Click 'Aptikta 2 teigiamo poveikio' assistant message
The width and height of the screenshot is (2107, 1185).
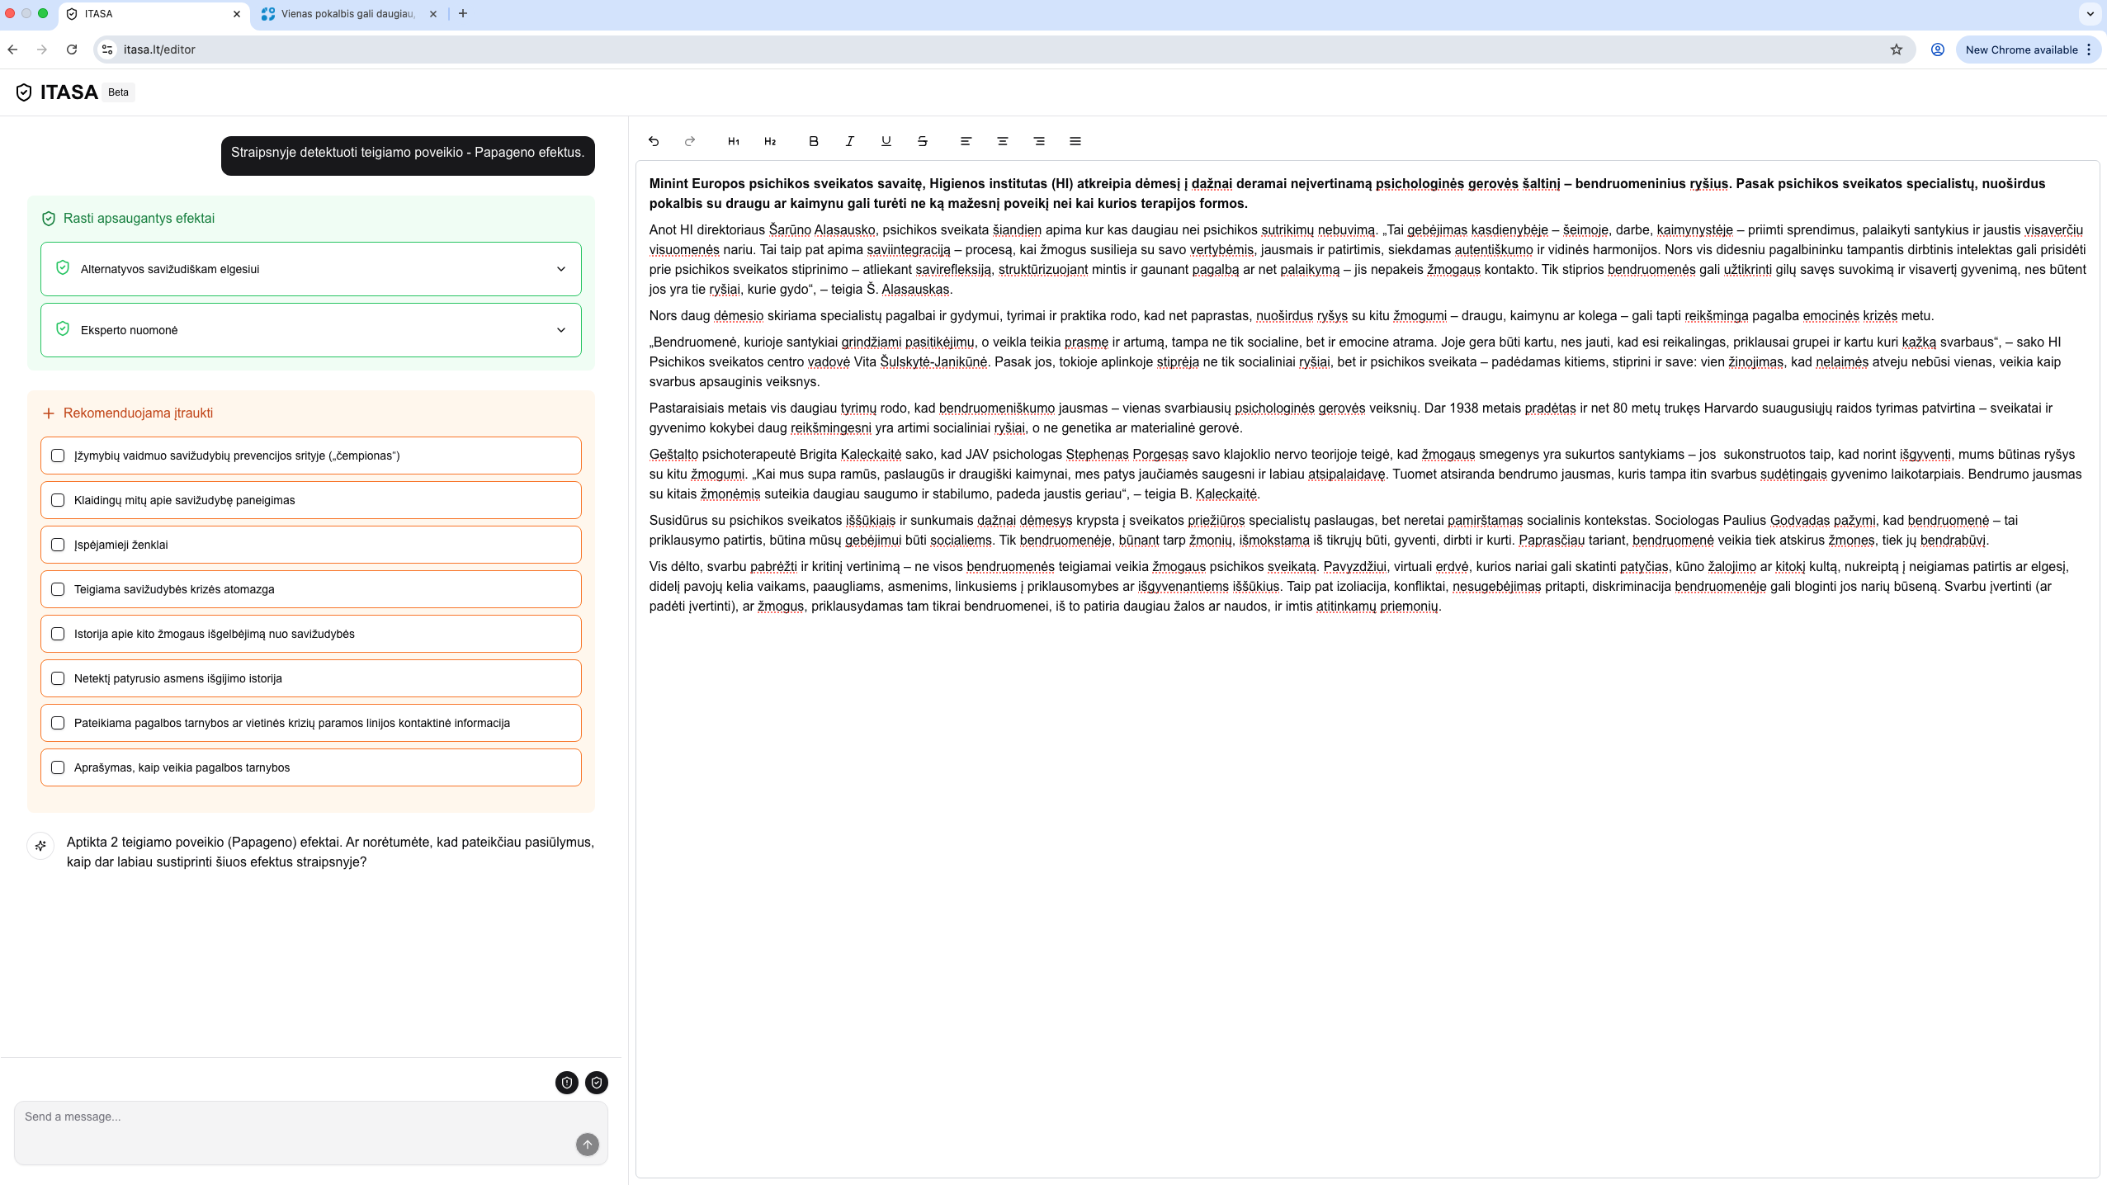(x=330, y=852)
